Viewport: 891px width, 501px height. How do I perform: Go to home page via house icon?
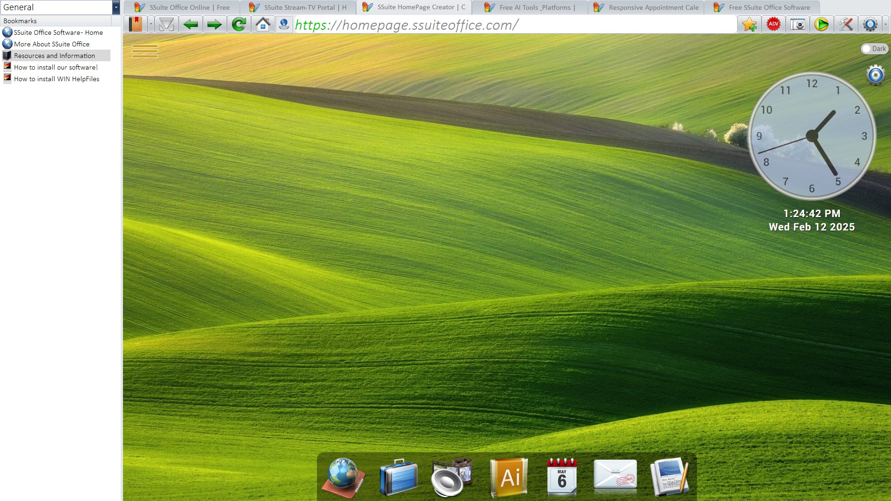click(x=263, y=25)
